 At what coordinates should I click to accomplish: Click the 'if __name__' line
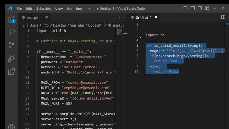point(64,52)
